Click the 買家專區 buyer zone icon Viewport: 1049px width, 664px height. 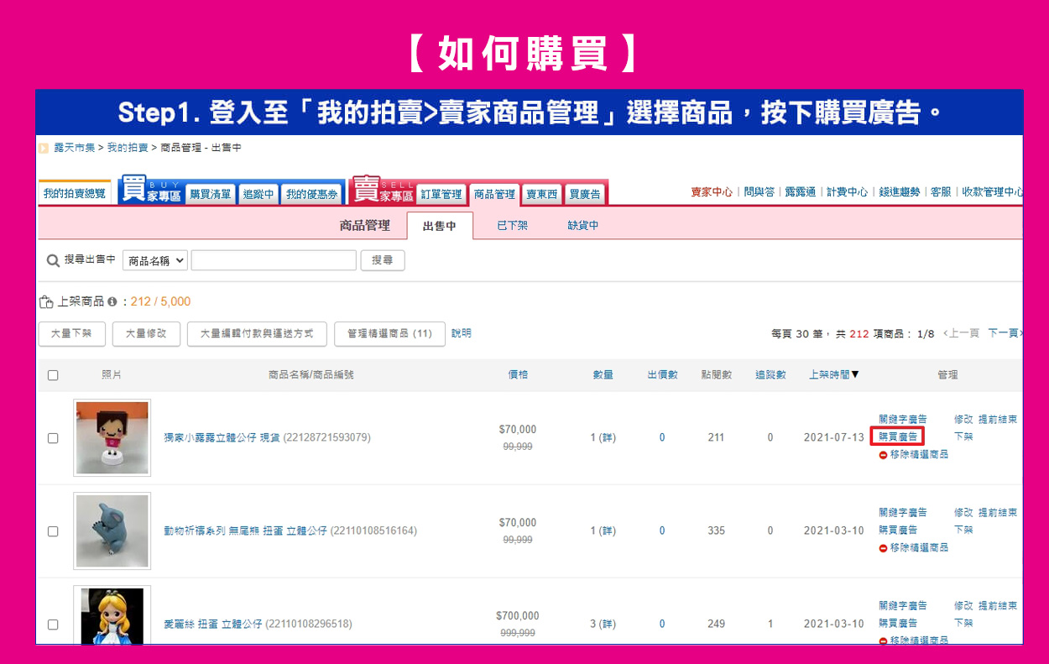click(x=151, y=191)
